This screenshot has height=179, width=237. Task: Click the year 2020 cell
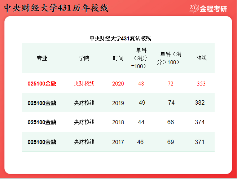point(118,84)
